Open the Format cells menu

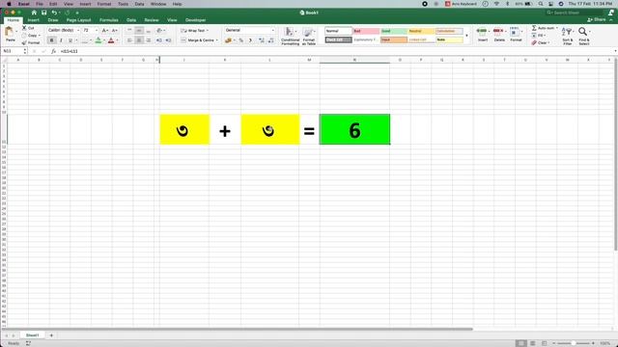point(516,35)
